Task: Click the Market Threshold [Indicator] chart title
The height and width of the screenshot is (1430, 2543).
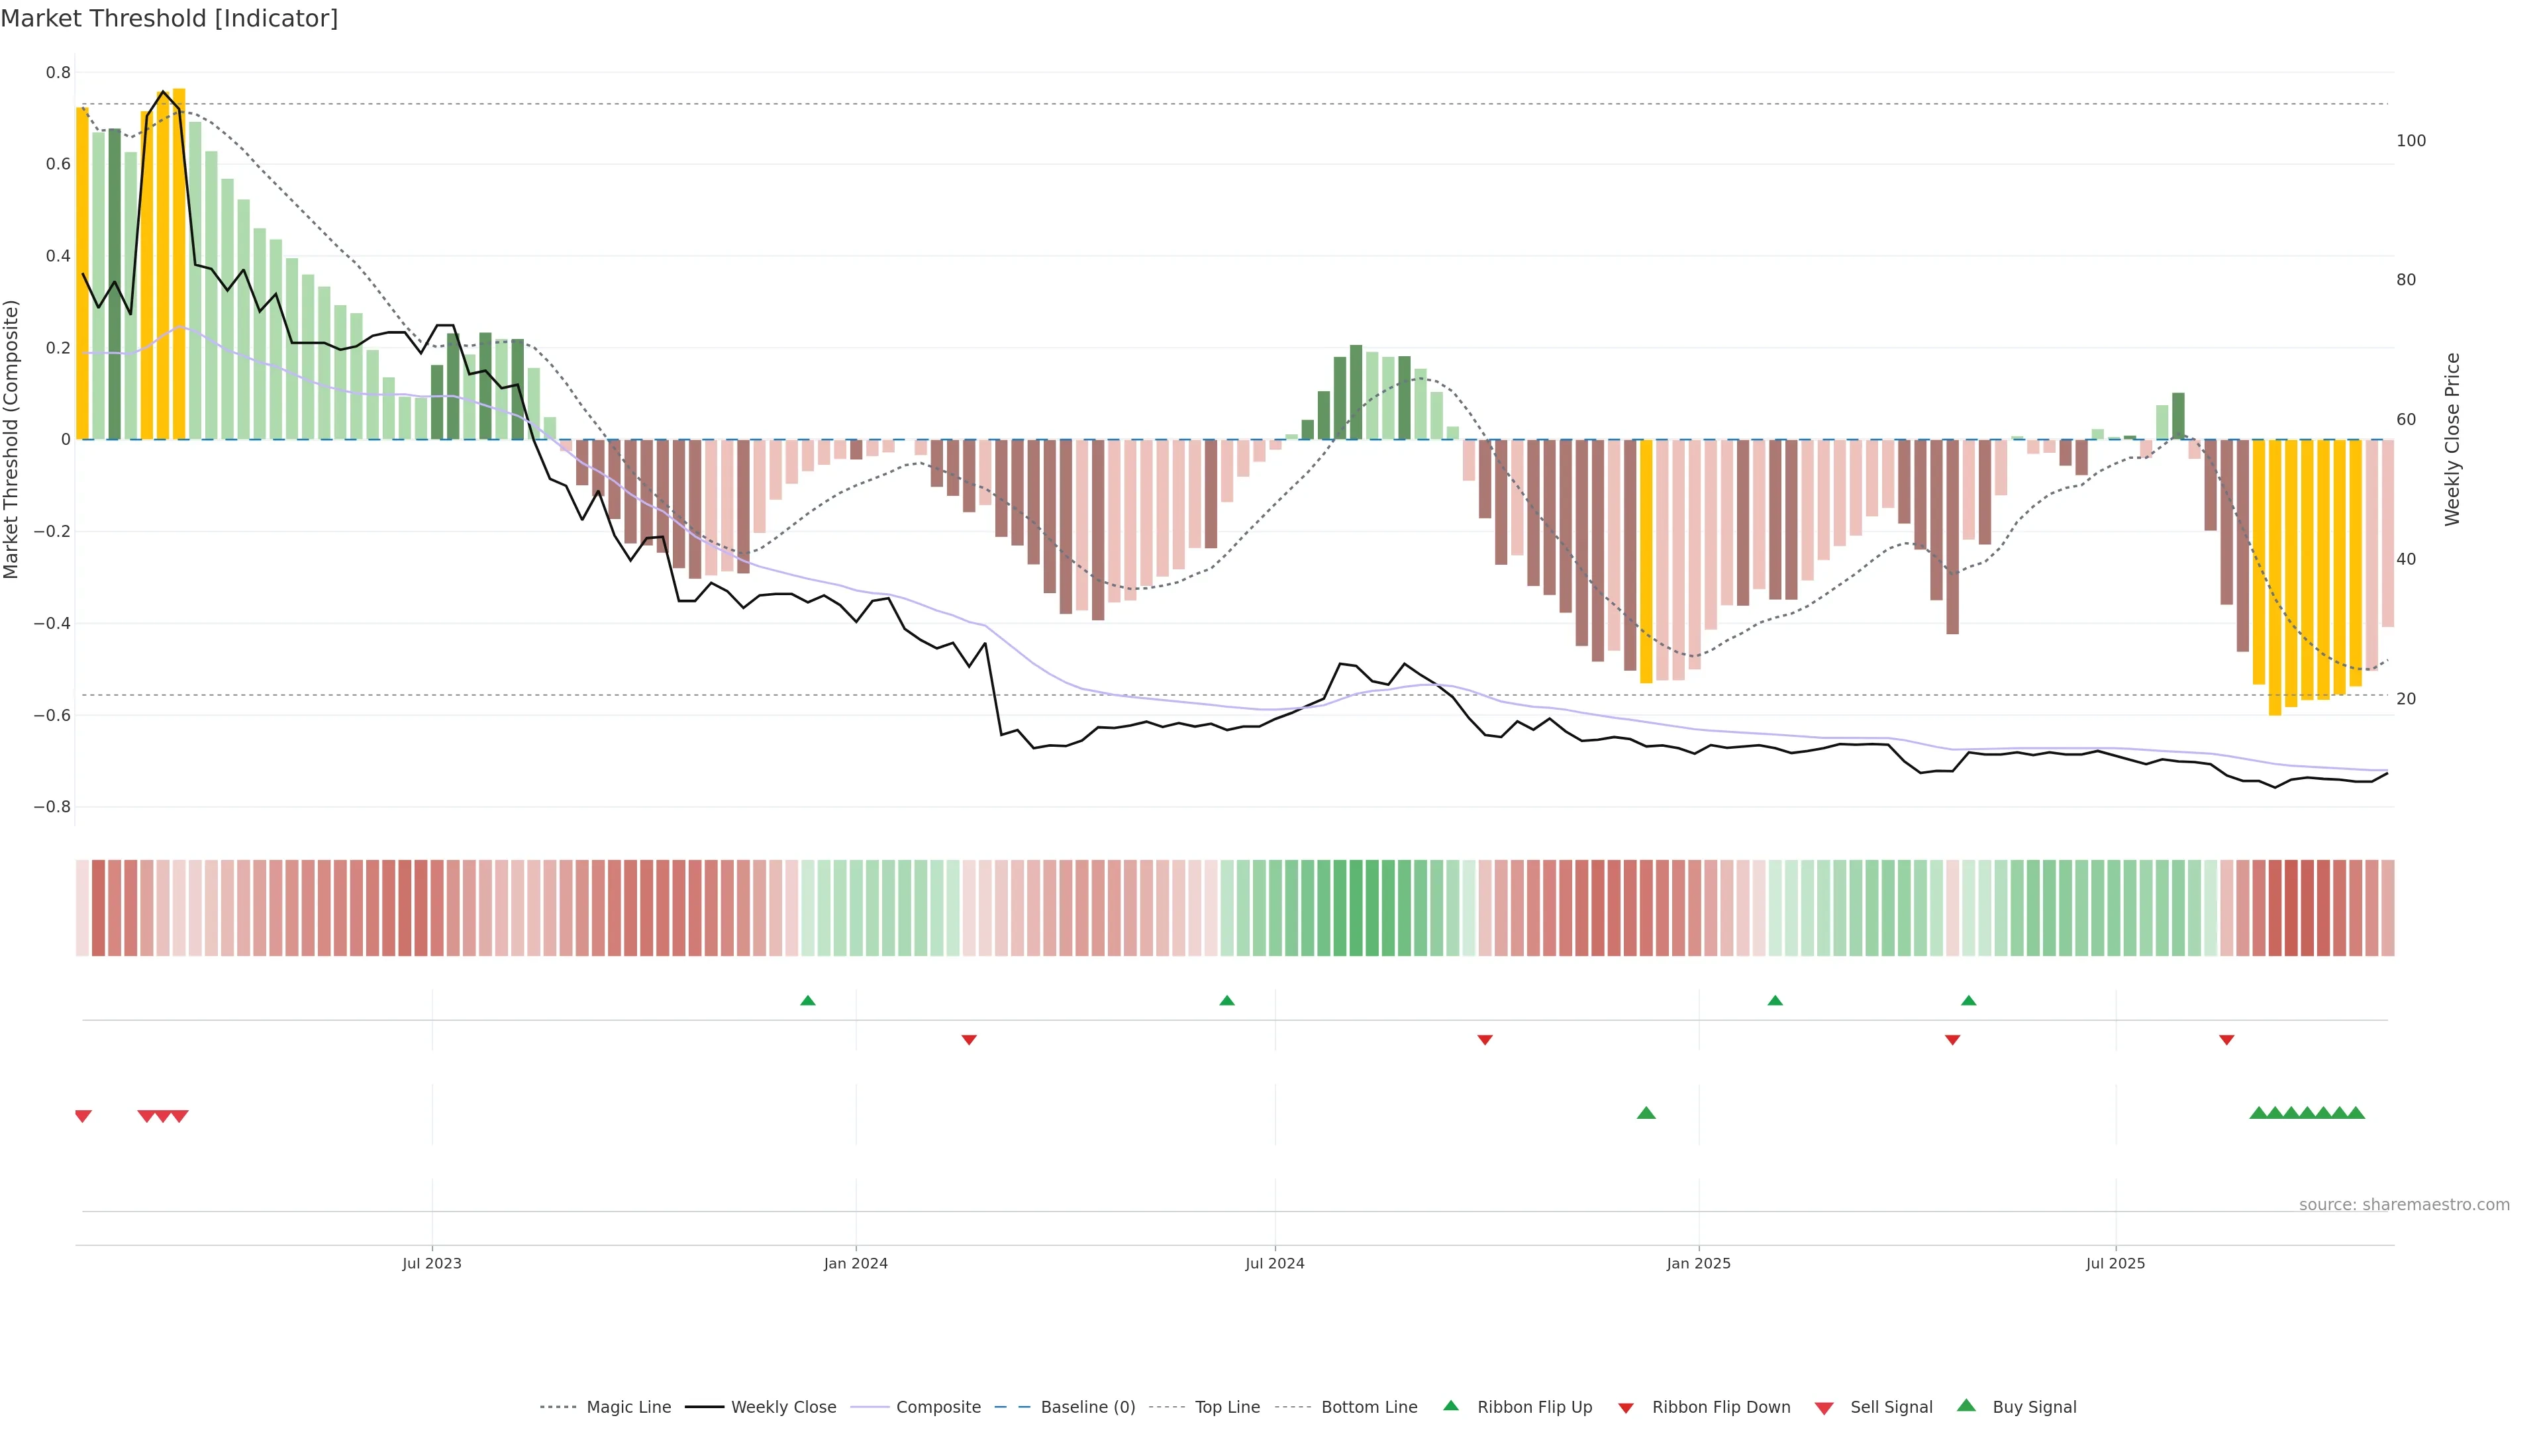Action: [x=169, y=19]
